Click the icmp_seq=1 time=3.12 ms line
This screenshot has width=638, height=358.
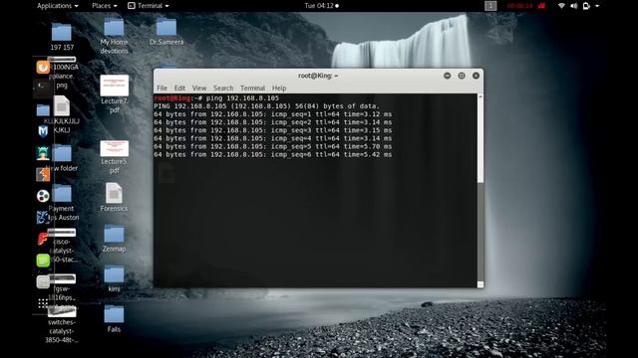click(x=272, y=114)
